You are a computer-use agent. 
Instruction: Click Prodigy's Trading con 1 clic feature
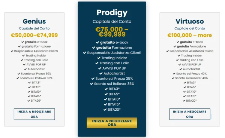114,63
